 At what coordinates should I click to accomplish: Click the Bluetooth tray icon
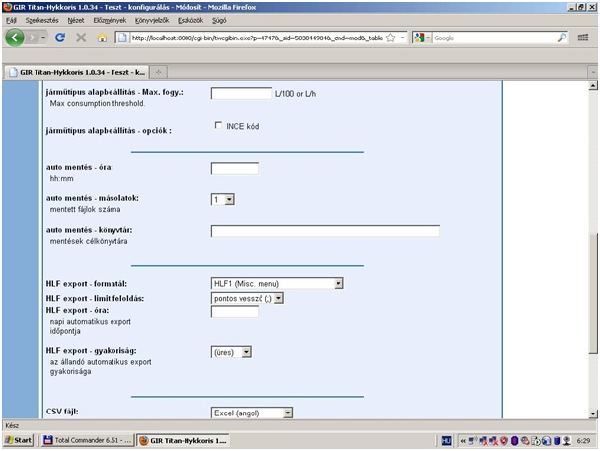click(514, 441)
